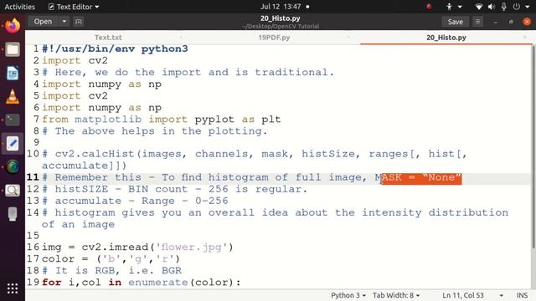This screenshot has height=301, width=536.
Task: Open the Terminal dock icon
Action: tap(13, 120)
